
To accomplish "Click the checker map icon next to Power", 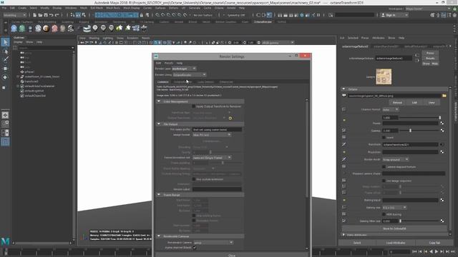I will [x=442, y=124].
